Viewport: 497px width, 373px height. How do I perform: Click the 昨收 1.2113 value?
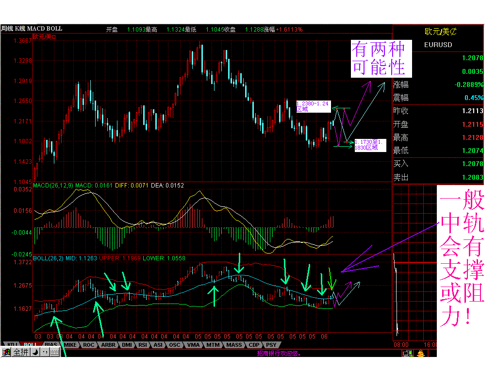tap(472, 111)
